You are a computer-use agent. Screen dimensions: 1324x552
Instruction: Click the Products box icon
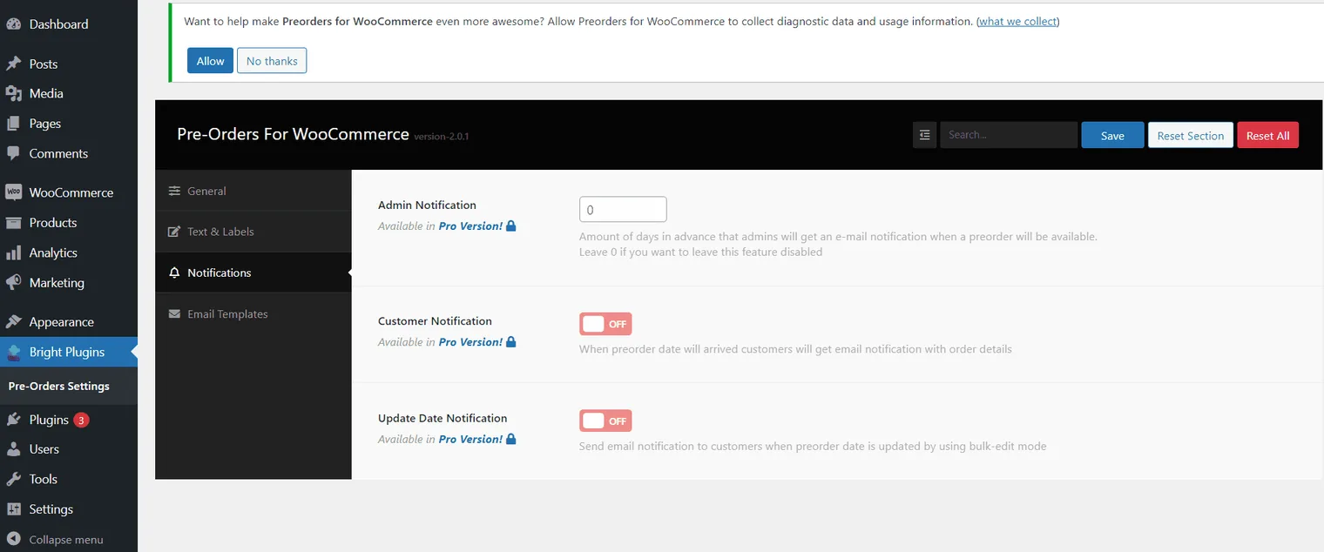[x=13, y=223]
